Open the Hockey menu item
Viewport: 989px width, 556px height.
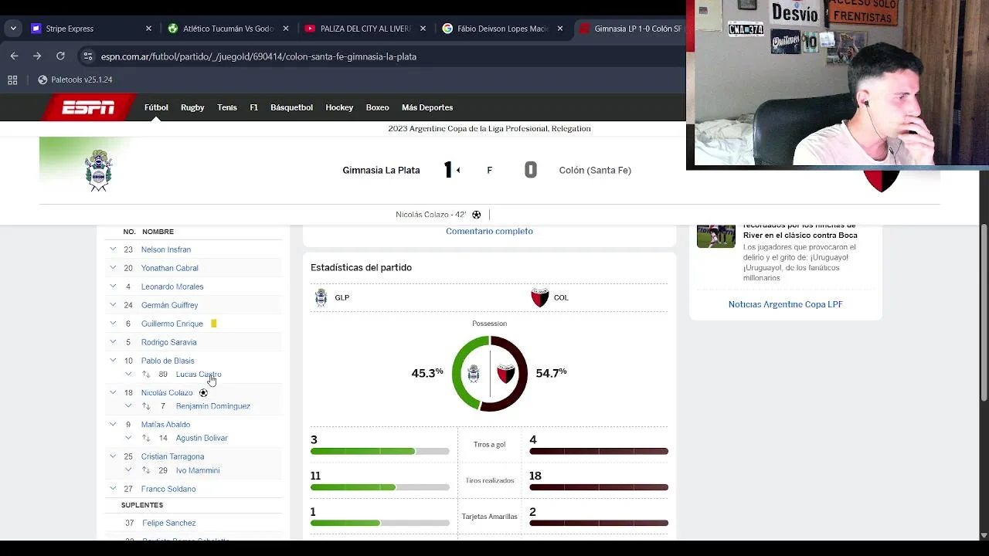tap(339, 107)
